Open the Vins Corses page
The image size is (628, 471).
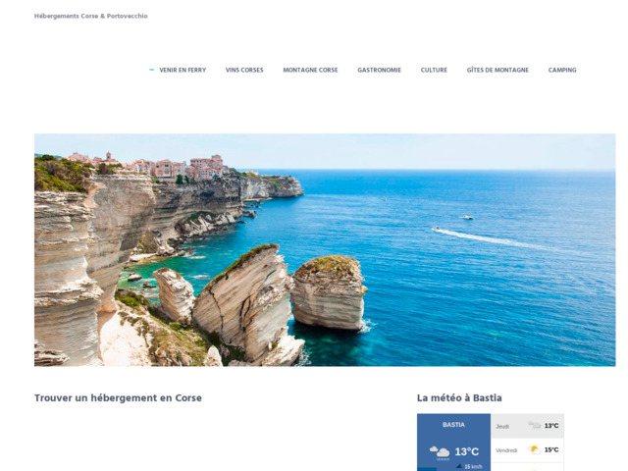coord(244,70)
